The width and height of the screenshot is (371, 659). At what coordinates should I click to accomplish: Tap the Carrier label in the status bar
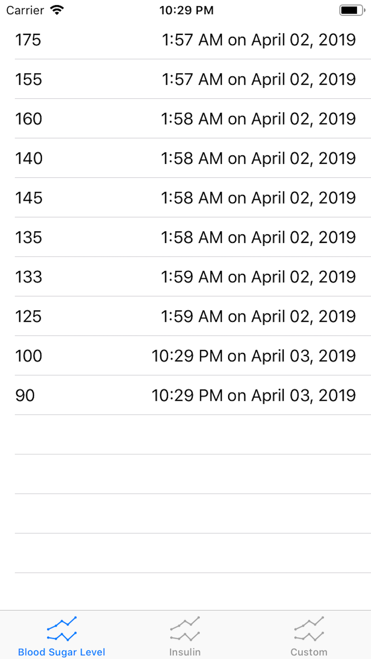click(x=25, y=10)
